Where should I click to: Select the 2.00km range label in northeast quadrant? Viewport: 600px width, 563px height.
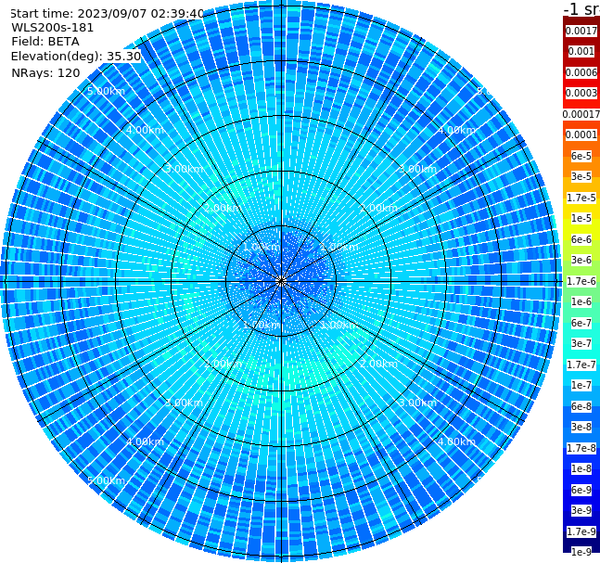378,208
